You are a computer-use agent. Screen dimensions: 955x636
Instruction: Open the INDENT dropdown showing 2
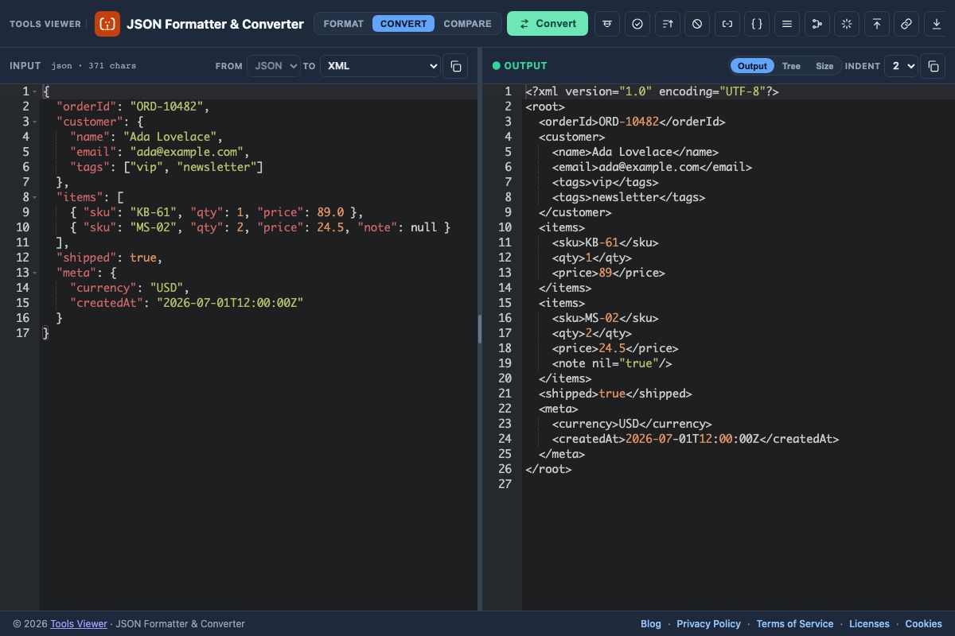(901, 66)
